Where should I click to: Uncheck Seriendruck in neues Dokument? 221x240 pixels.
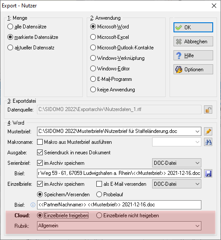tap(40, 153)
